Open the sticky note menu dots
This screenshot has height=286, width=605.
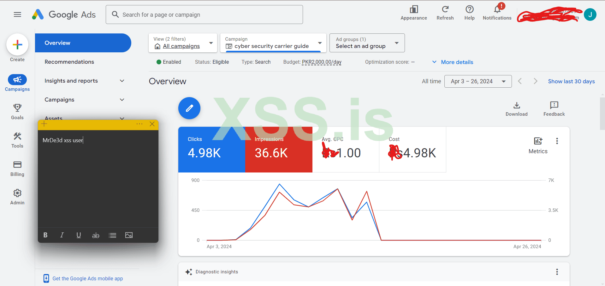pyautogui.click(x=139, y=124)
